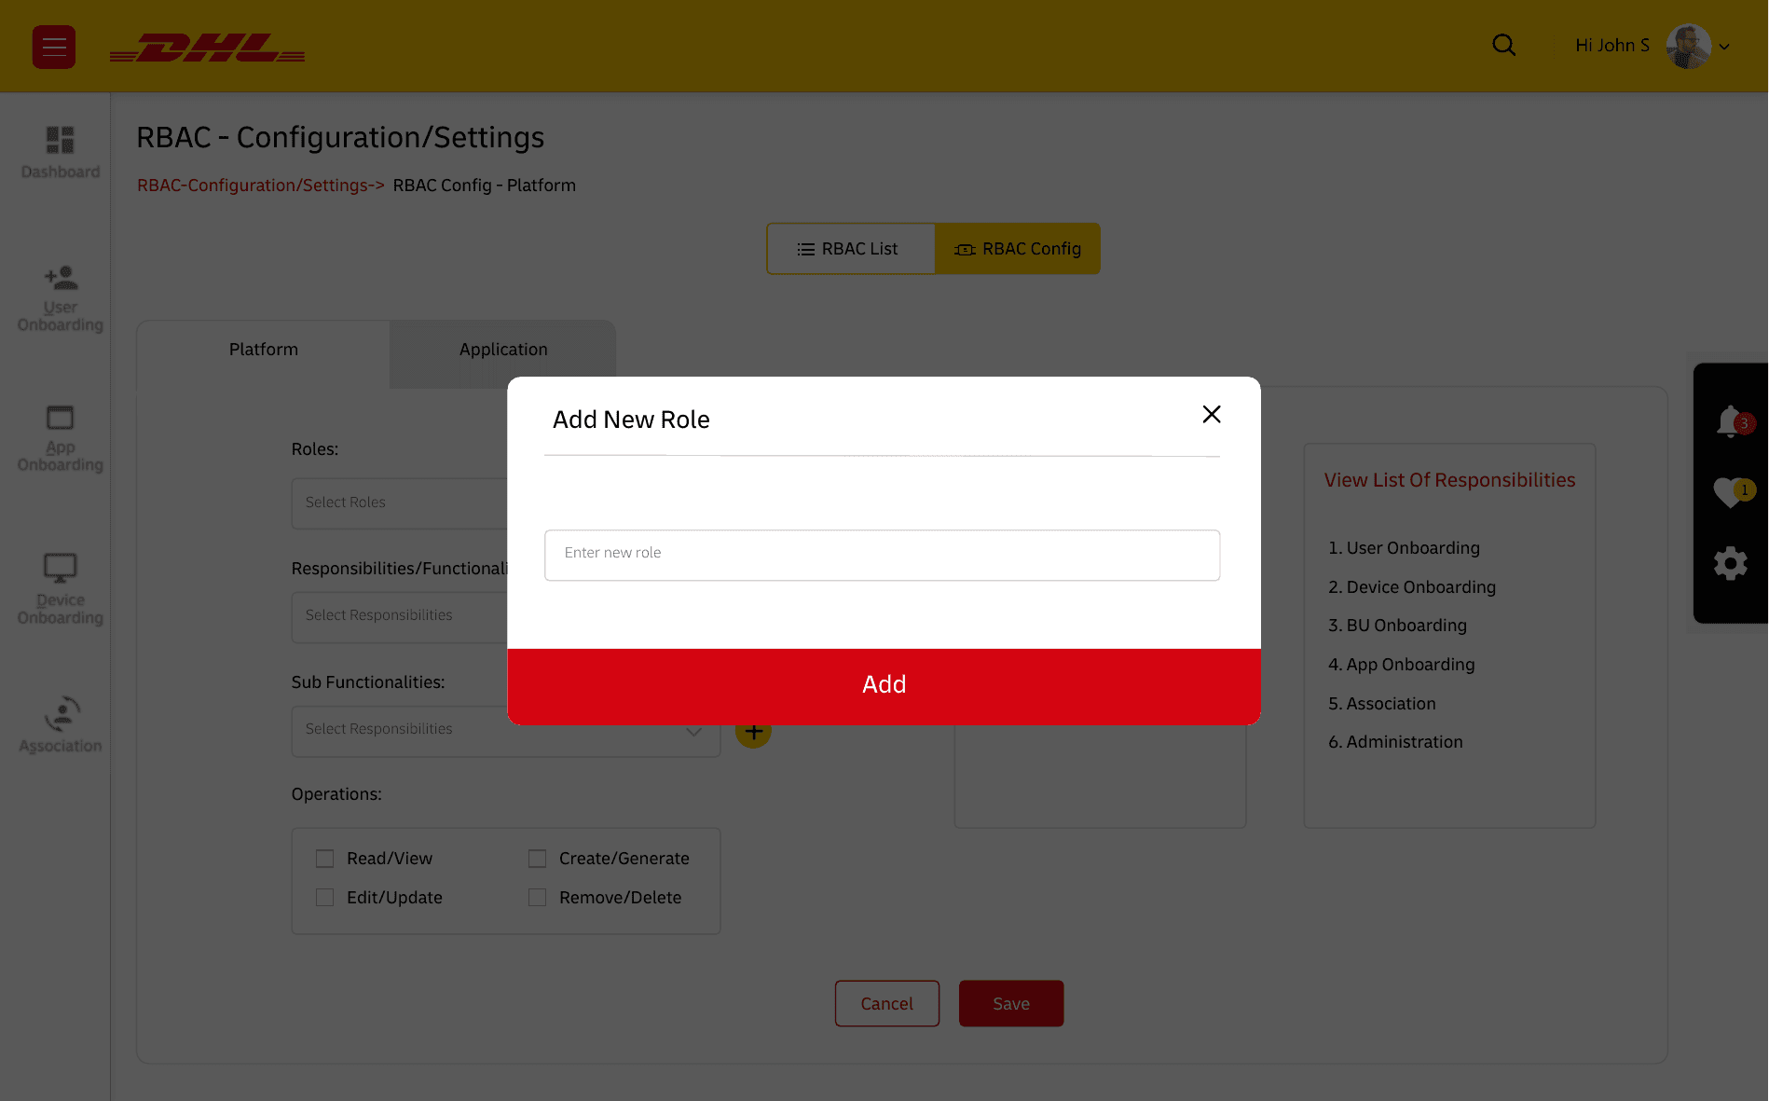Switch to RBAC Config view
Image resolution: width=1769 pixels, height=1101 pixels.
pos(1018,249)
